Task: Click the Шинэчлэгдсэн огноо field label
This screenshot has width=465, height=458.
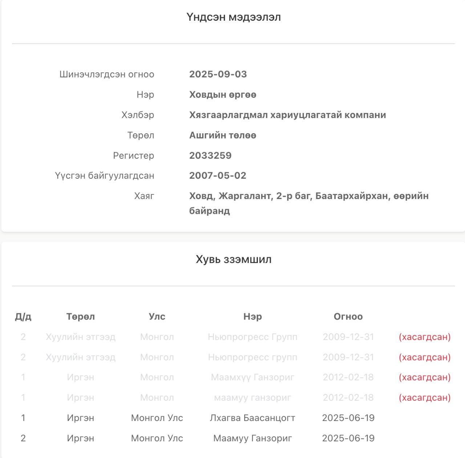Action: click(107, 74)
